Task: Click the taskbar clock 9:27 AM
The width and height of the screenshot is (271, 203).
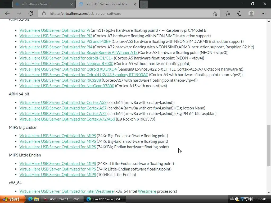Action: pos(261,199)
